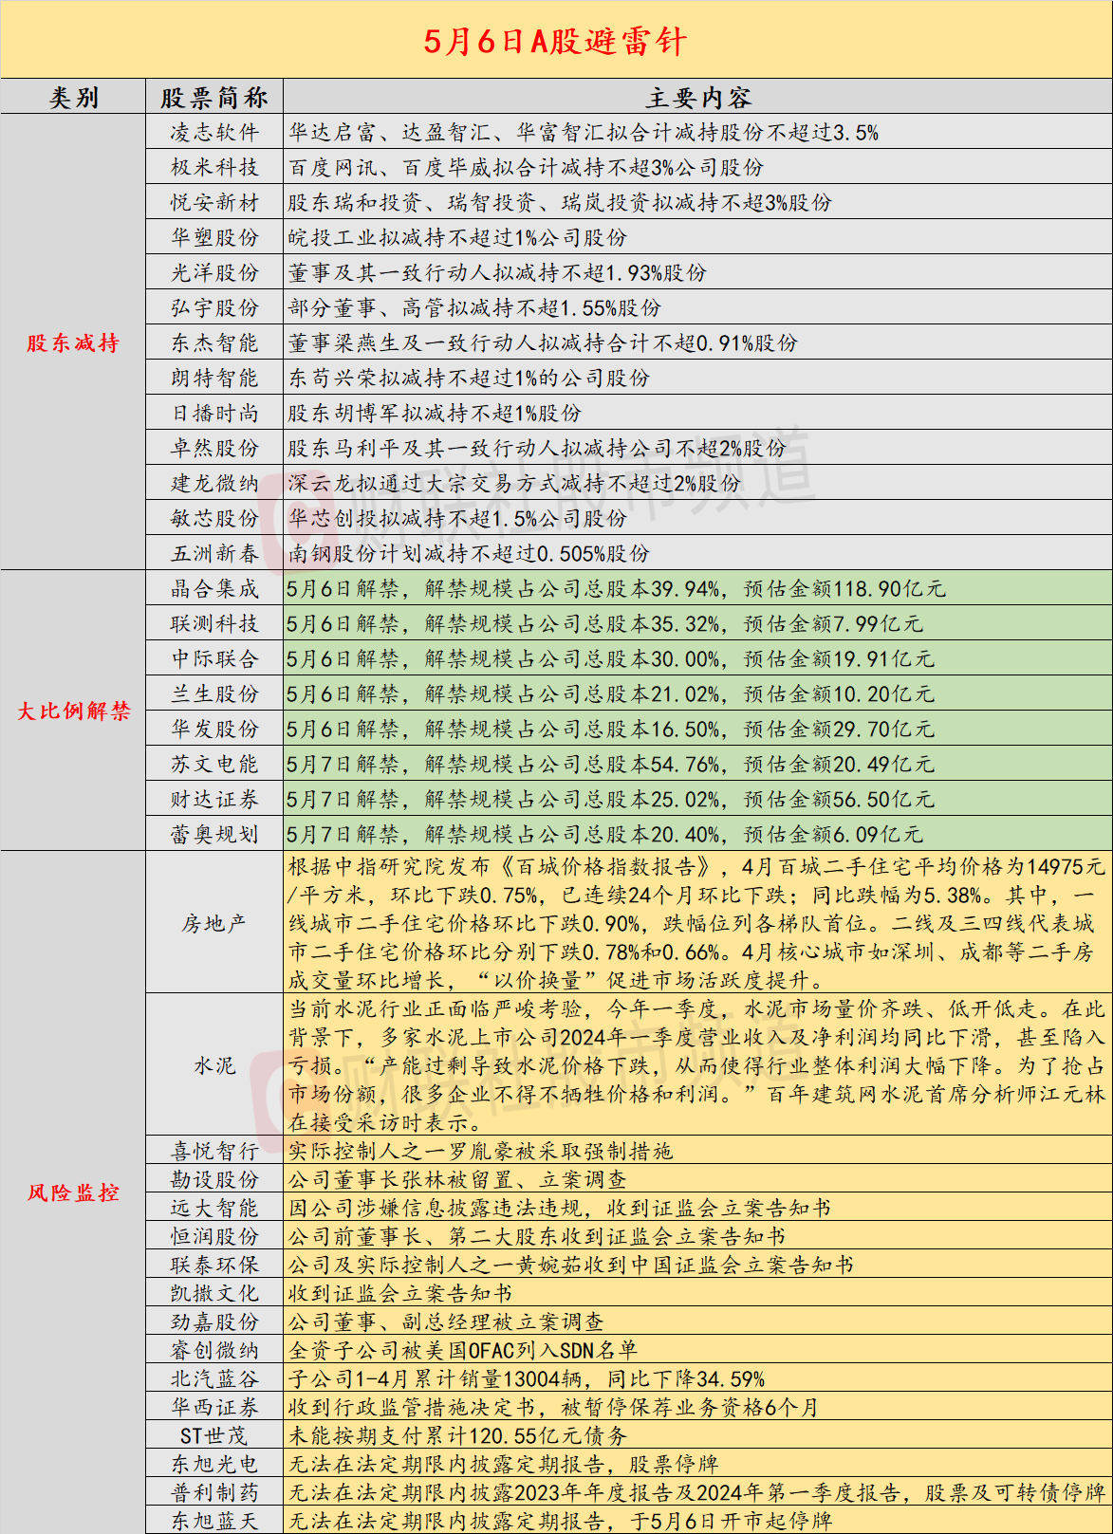1113x1534 pixels.
Task: Click content 子公司1-4月累计销量13004辆
Action: (527, 1379)
